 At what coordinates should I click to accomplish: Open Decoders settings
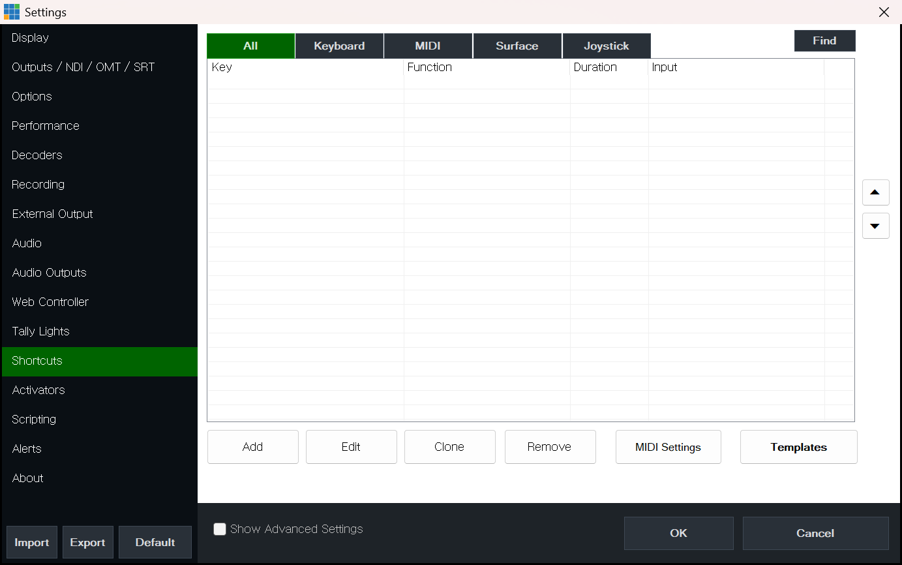pyautogui.click(x=100, y=155)
